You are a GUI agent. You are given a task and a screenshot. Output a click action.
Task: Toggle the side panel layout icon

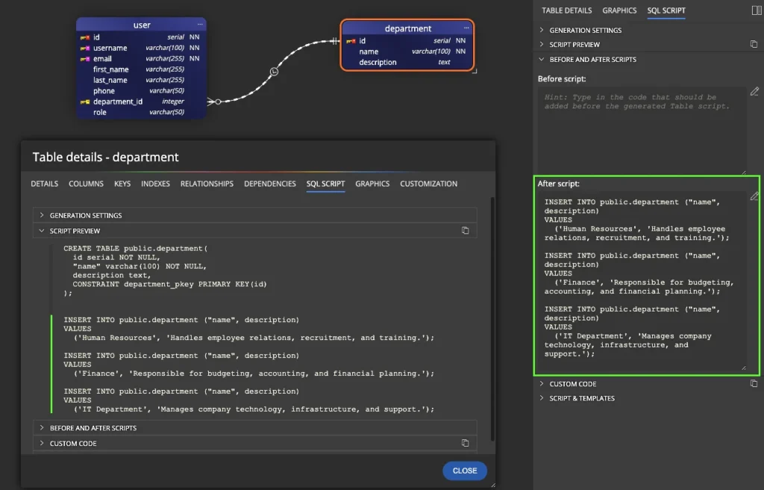click(x=757, y=10)
